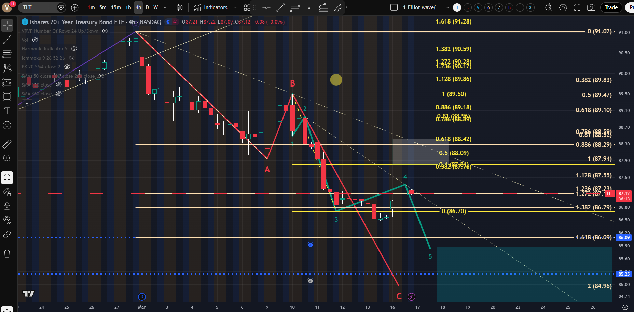Enter fullscreen mode
Viewport: 634px width, 312px height.
pyautogui.click(x=577, y=7)
